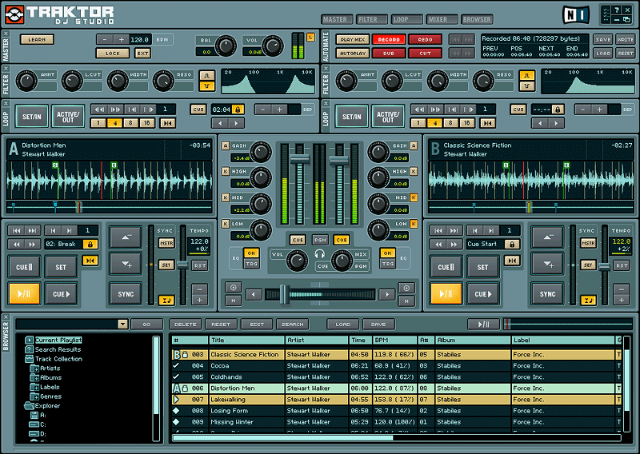The image size is (640, 454).
Task: Click Deck B CUE play button
Action: click(x=483, y=294)
